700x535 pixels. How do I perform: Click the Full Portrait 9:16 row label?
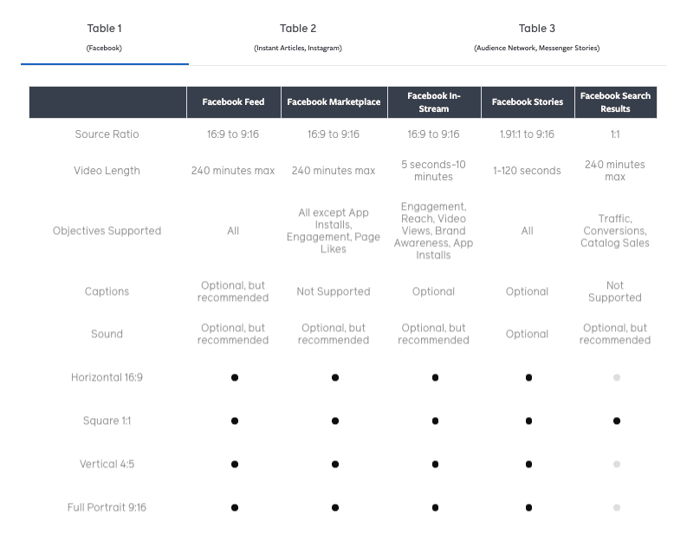click(x=107, y=507)
